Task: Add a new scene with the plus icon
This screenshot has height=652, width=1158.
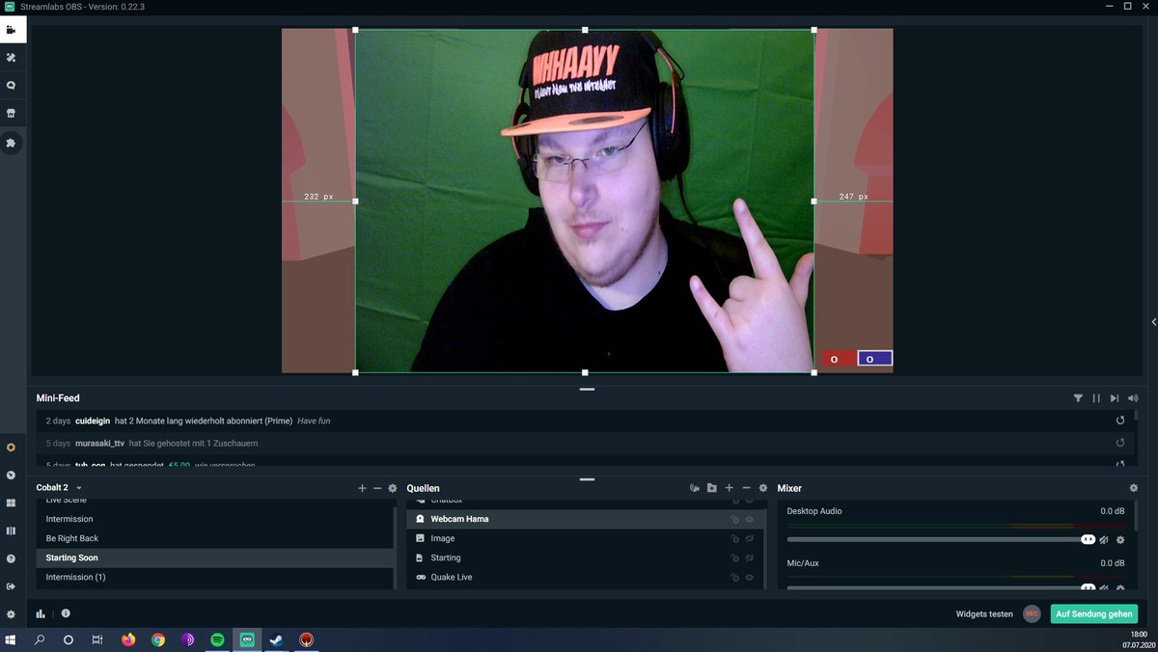Action: pyautogui.click(x=362, y=488)
